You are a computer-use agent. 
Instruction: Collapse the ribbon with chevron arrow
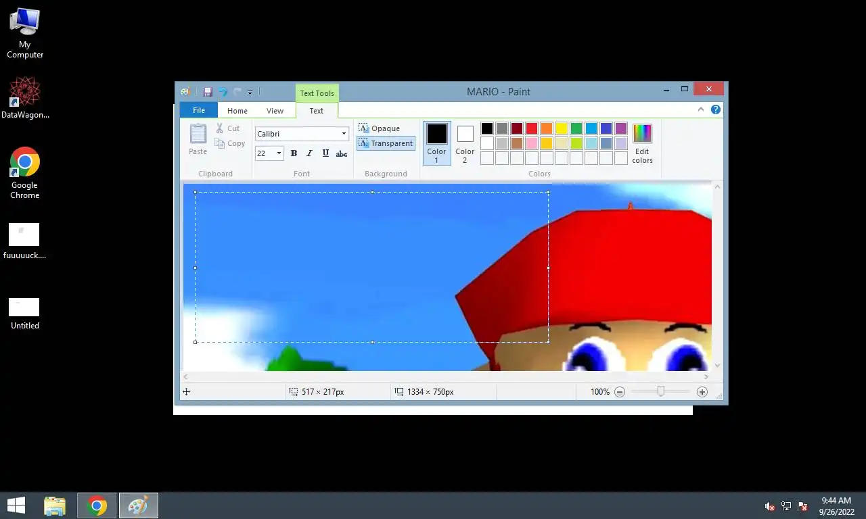click(x=702, y=109)
